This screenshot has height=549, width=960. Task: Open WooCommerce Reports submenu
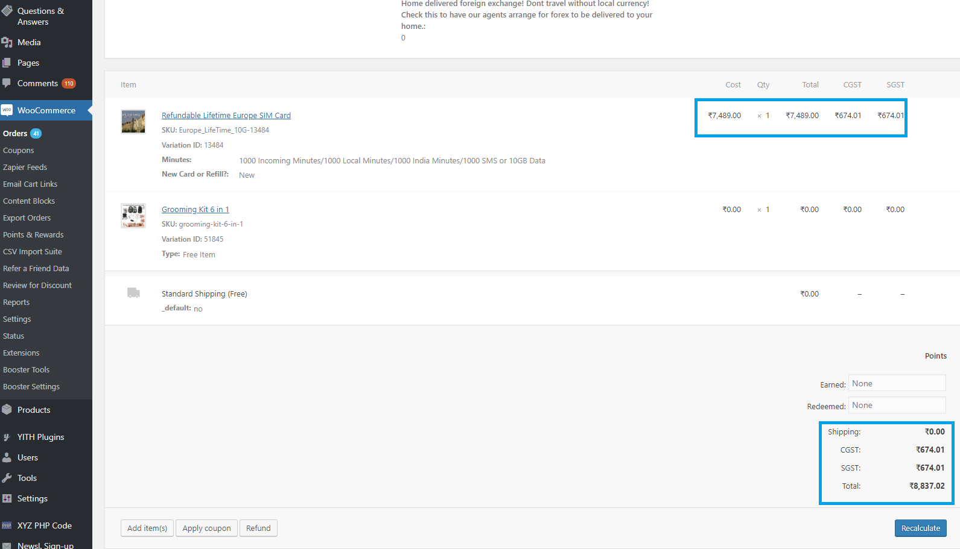point(16,303)
